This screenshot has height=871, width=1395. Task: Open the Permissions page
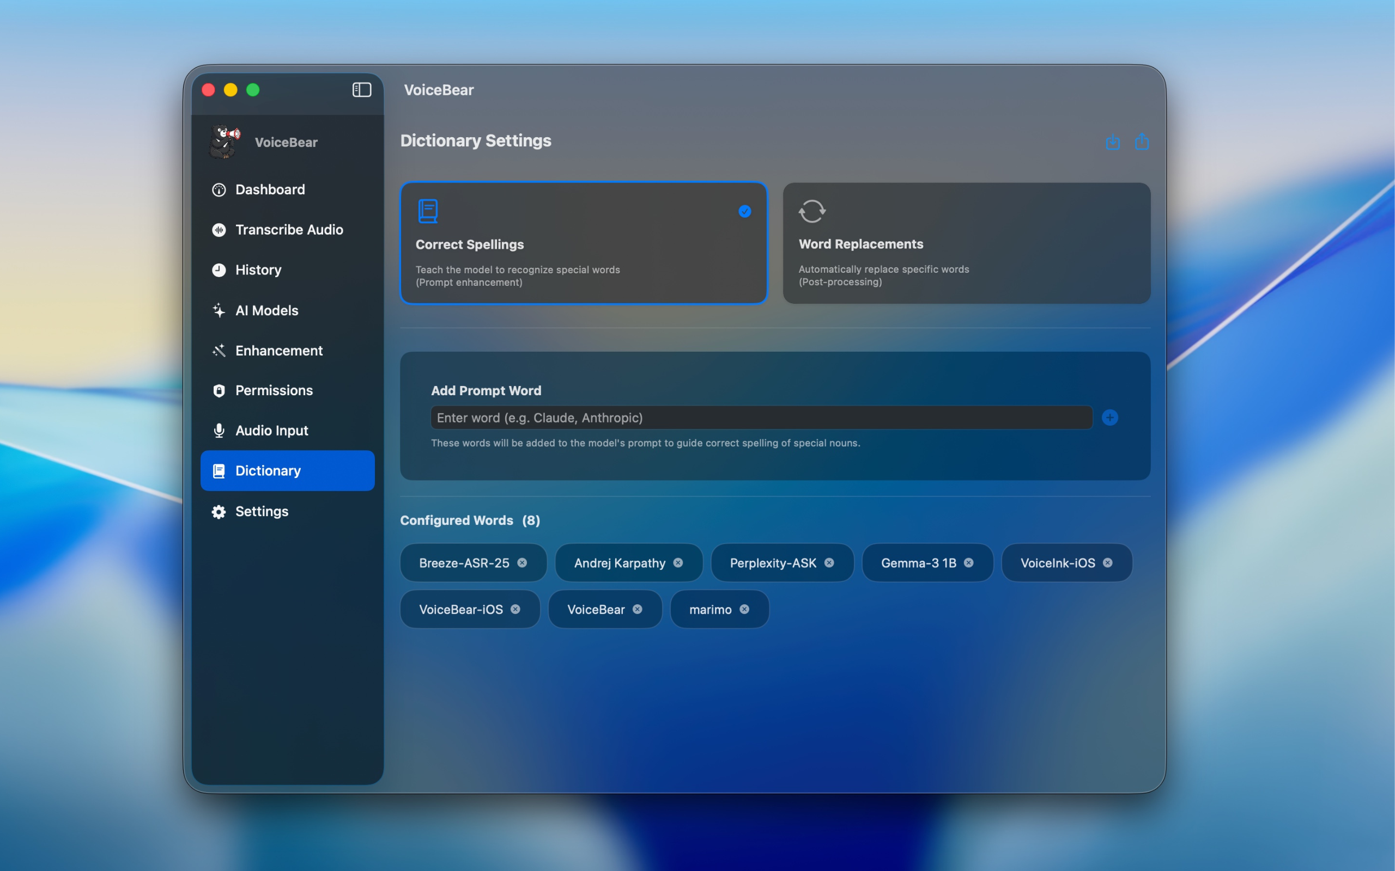[x=287, y=390]
